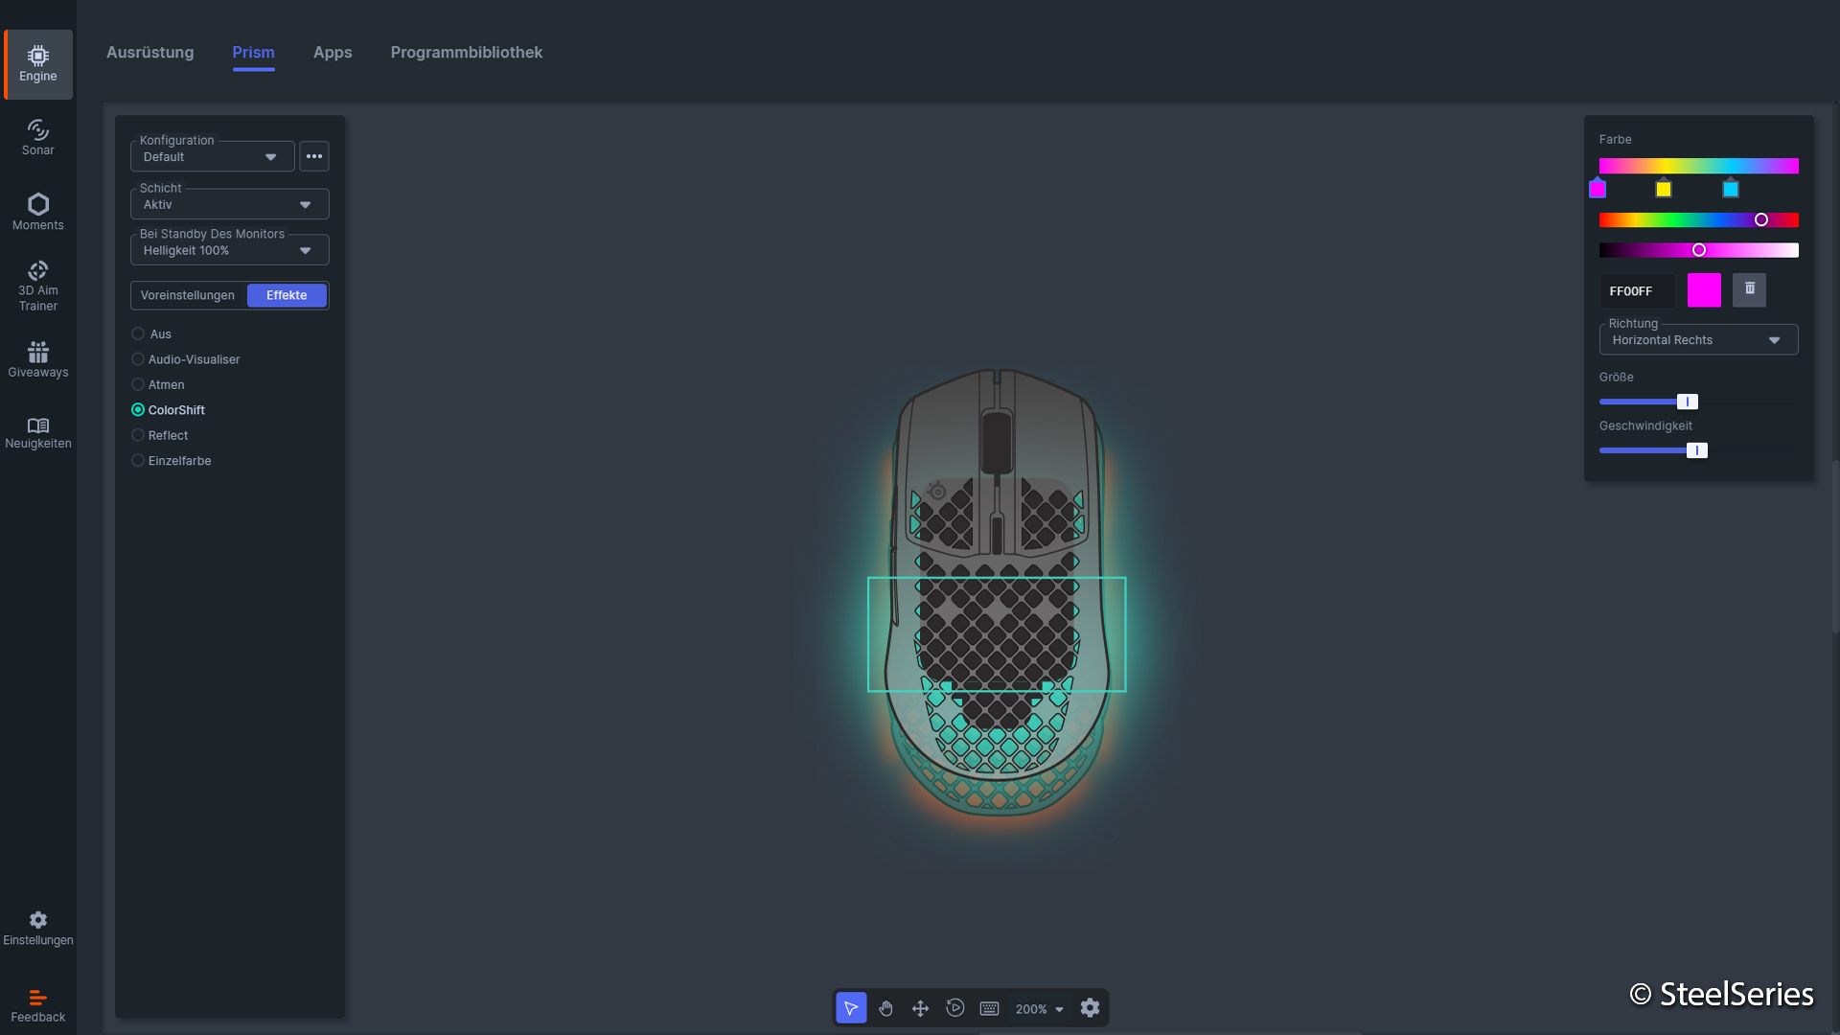Switch to the Ausrüstung tab
This screenshot has height=1035, width=1840.
coord(149,53)
